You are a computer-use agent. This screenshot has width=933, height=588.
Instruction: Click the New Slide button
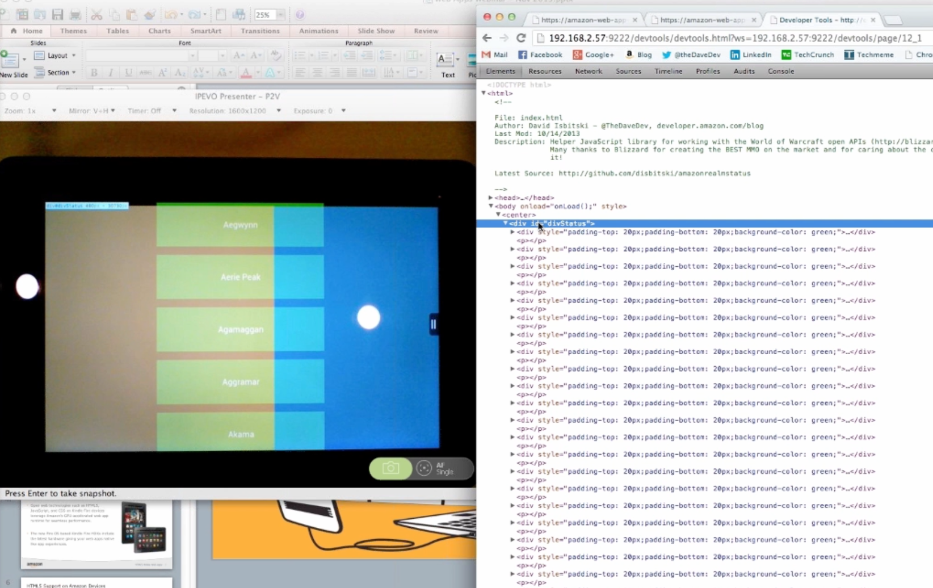(x=12, y=64)
